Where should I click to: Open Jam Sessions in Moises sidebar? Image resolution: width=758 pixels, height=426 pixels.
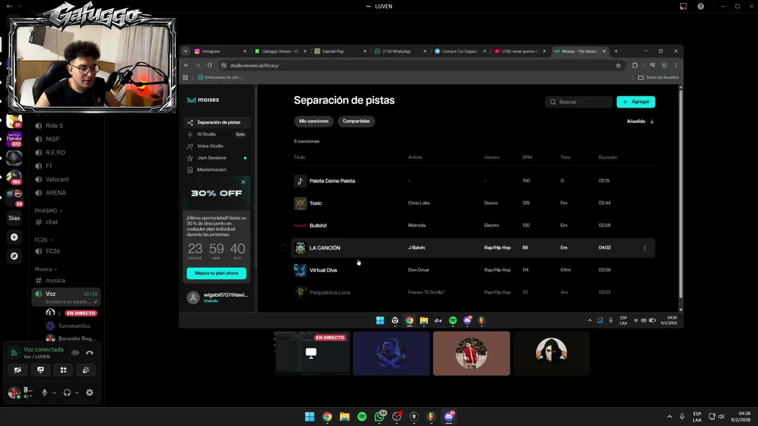click(217, 158)
